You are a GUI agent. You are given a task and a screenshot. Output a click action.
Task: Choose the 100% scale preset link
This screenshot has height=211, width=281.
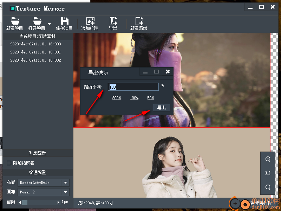(x=134, y=98)
